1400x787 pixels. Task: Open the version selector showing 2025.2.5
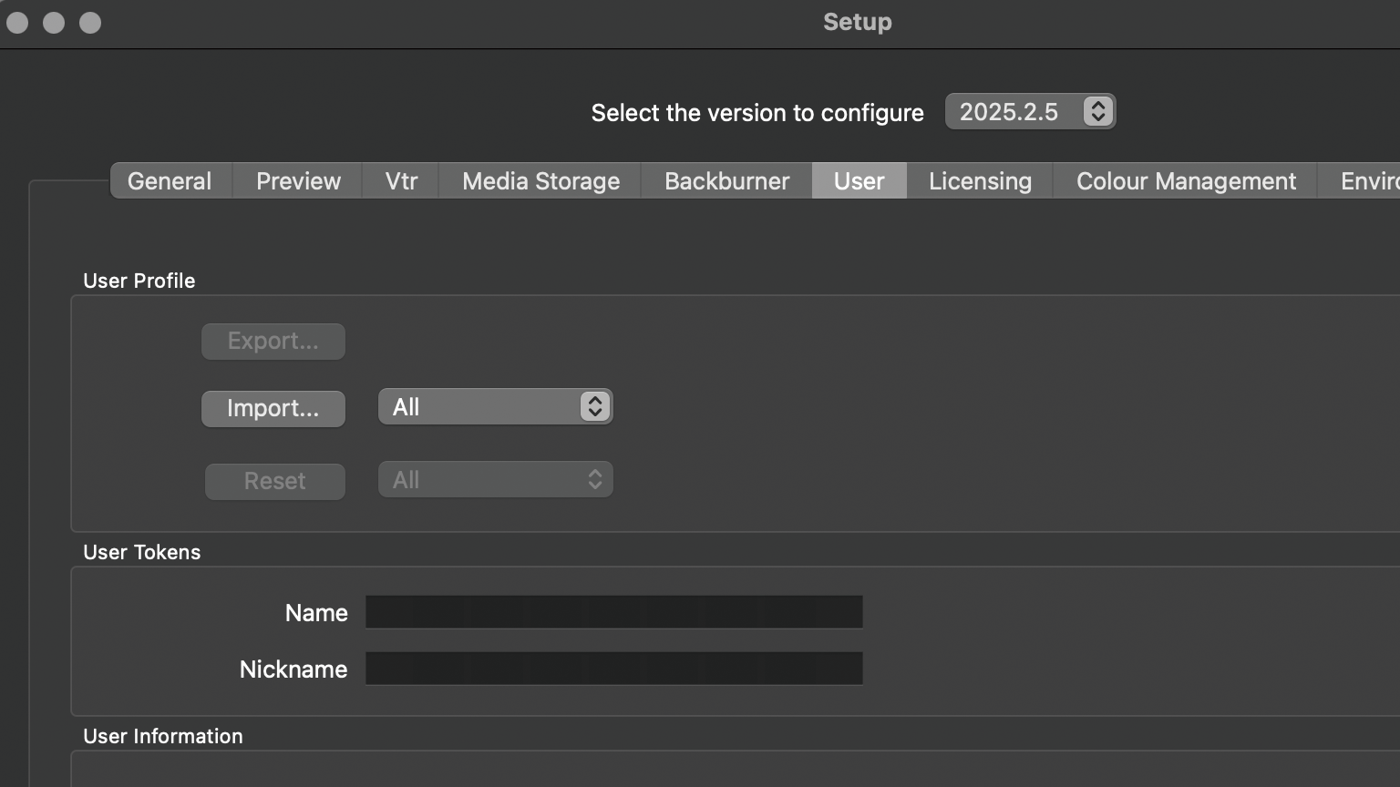click(x=1030, y=112)
